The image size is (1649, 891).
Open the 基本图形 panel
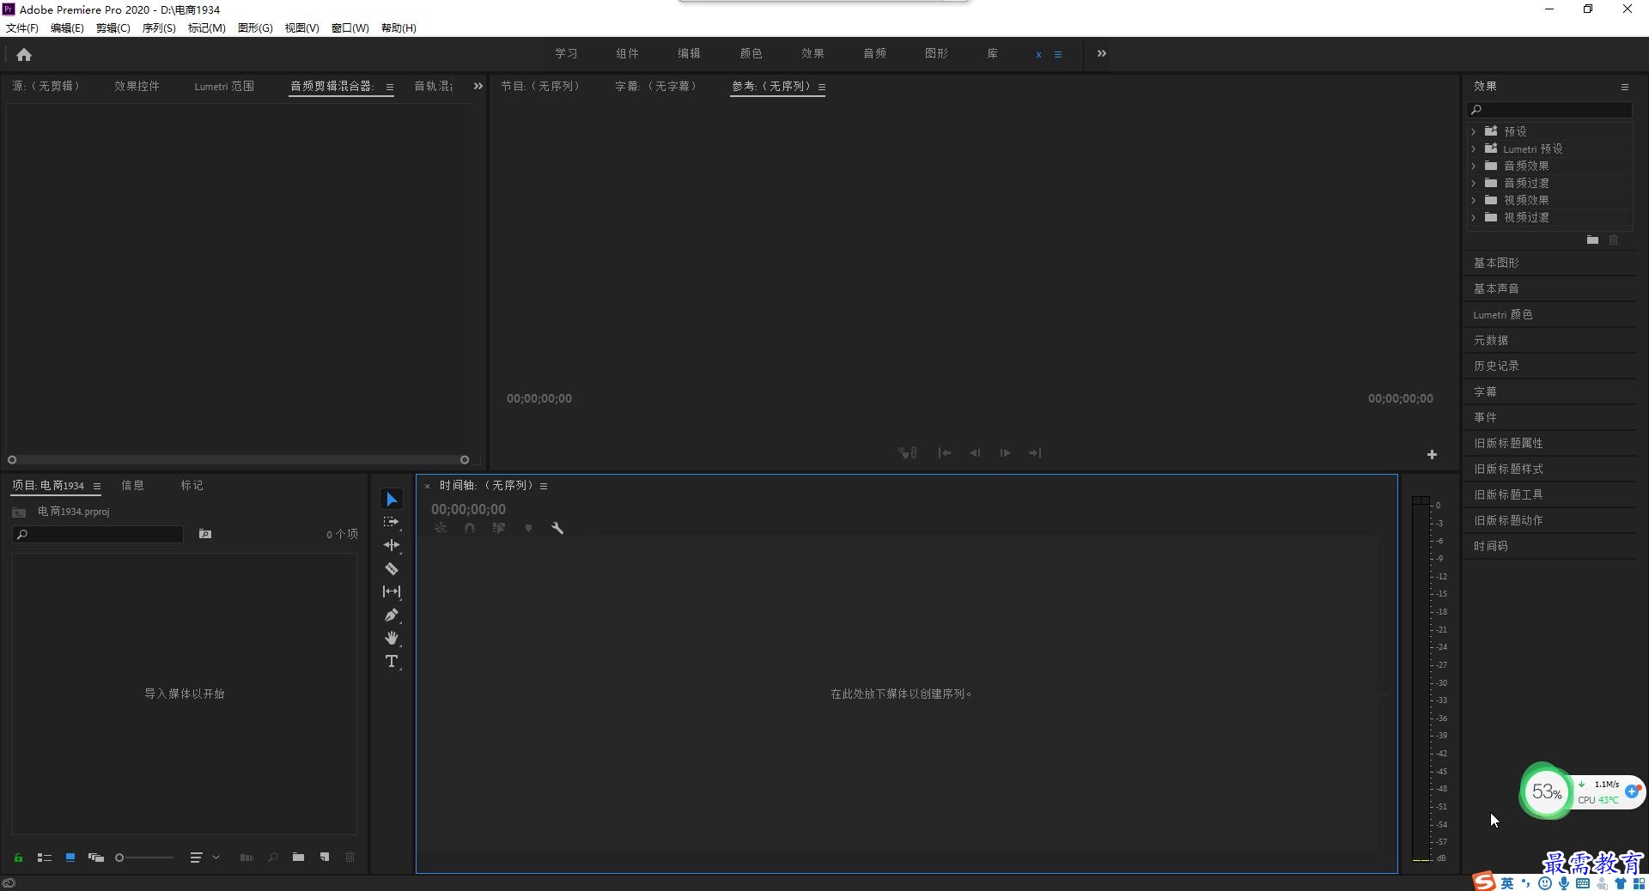point(1496,263)
